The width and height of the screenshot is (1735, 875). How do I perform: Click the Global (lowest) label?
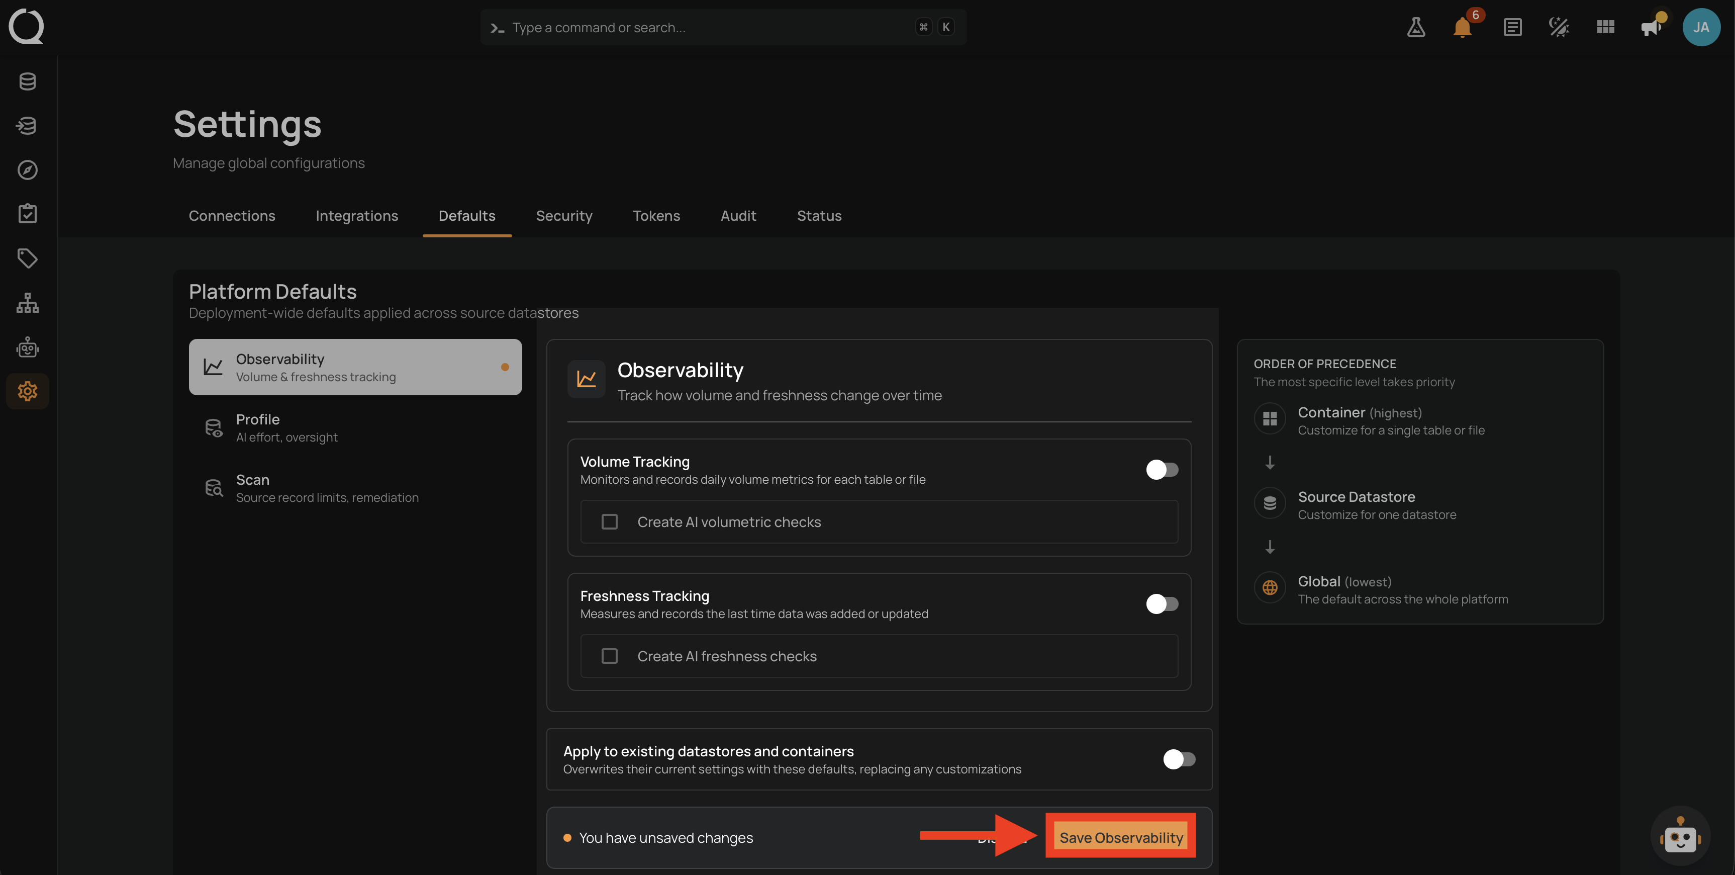[x=1343, y=581]
